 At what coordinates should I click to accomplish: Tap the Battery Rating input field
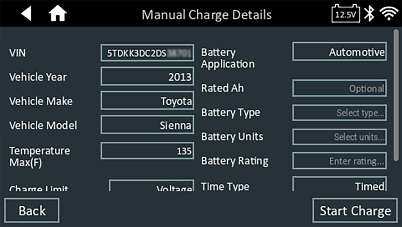[x=340, y=161]
